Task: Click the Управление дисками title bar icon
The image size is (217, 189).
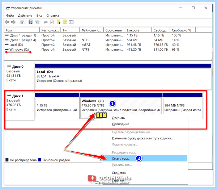Action: (8, 8)
